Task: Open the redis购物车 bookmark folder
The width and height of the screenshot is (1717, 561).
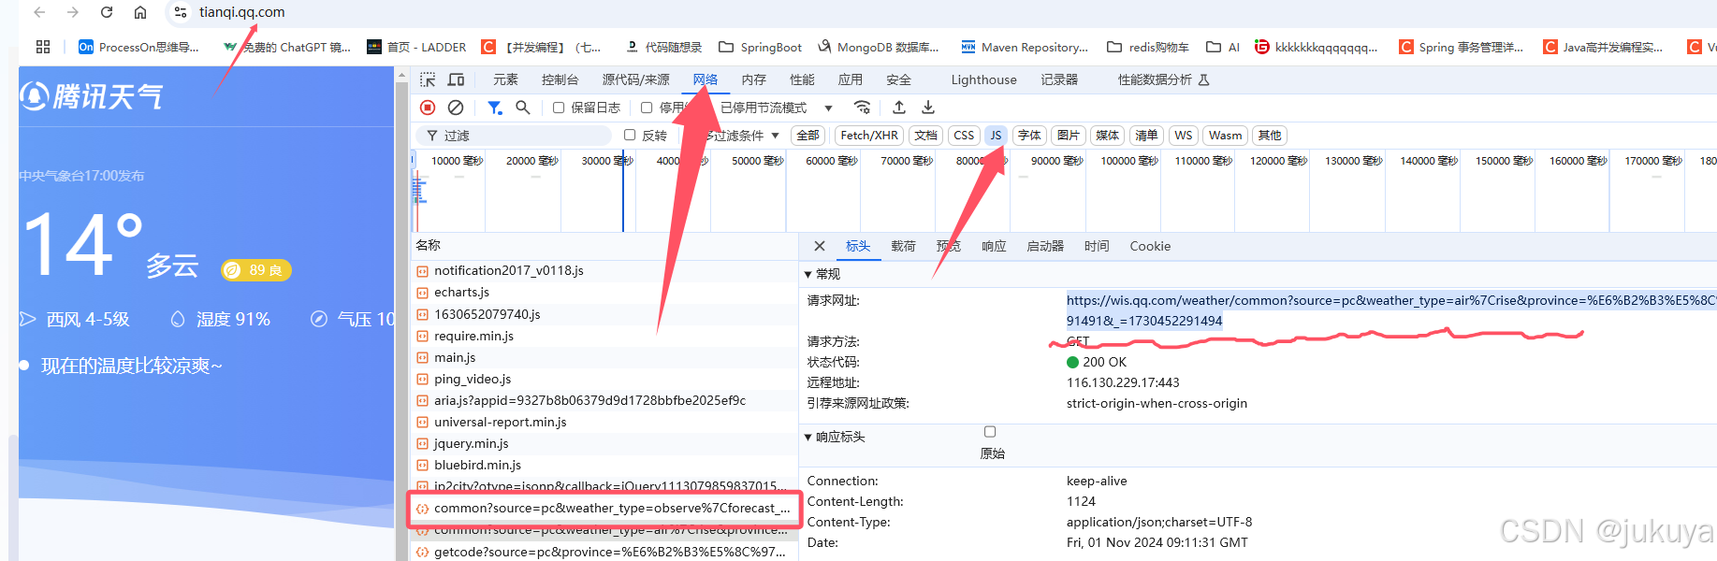Action: point(1148,47)
